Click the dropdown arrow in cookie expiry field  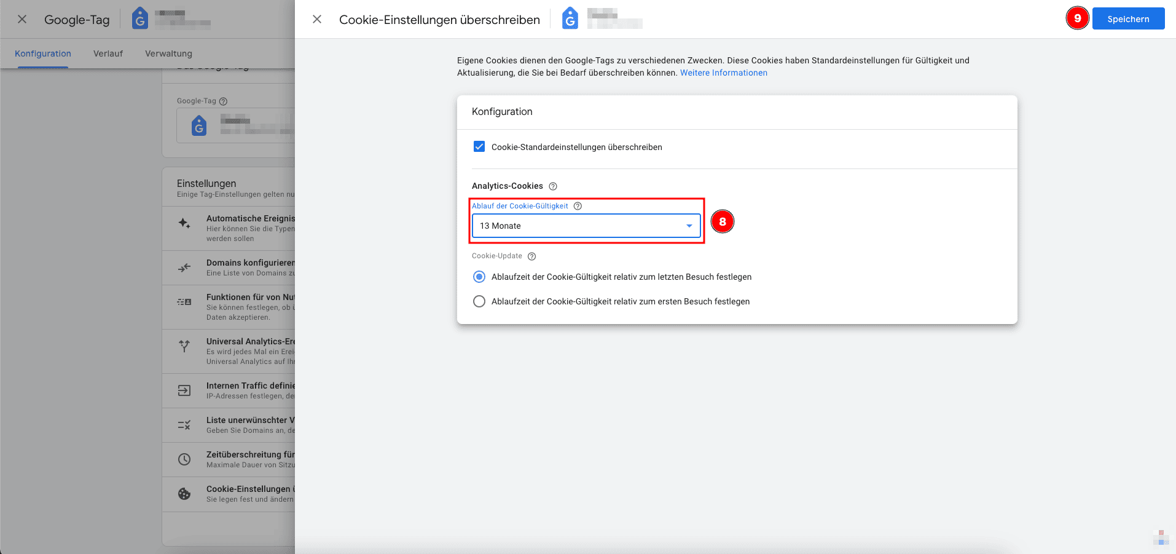tap(689, 226)
